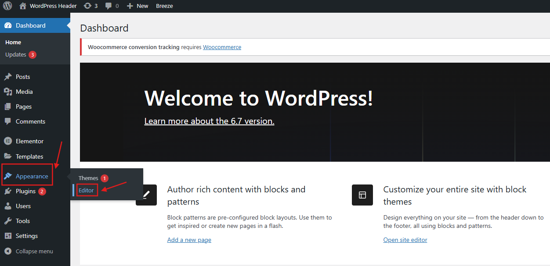This screenshot has width=550, height=266.
Task: Follow Learn more about 6.7 version link
Action: pyautogui.click(x=209, y=121)
